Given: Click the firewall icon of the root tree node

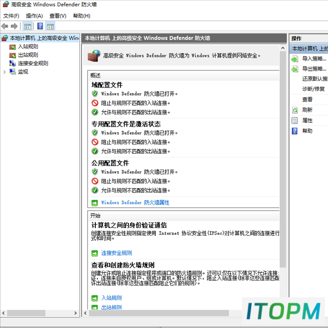Looking at the screenshot, I should click(x=5, y=38).
